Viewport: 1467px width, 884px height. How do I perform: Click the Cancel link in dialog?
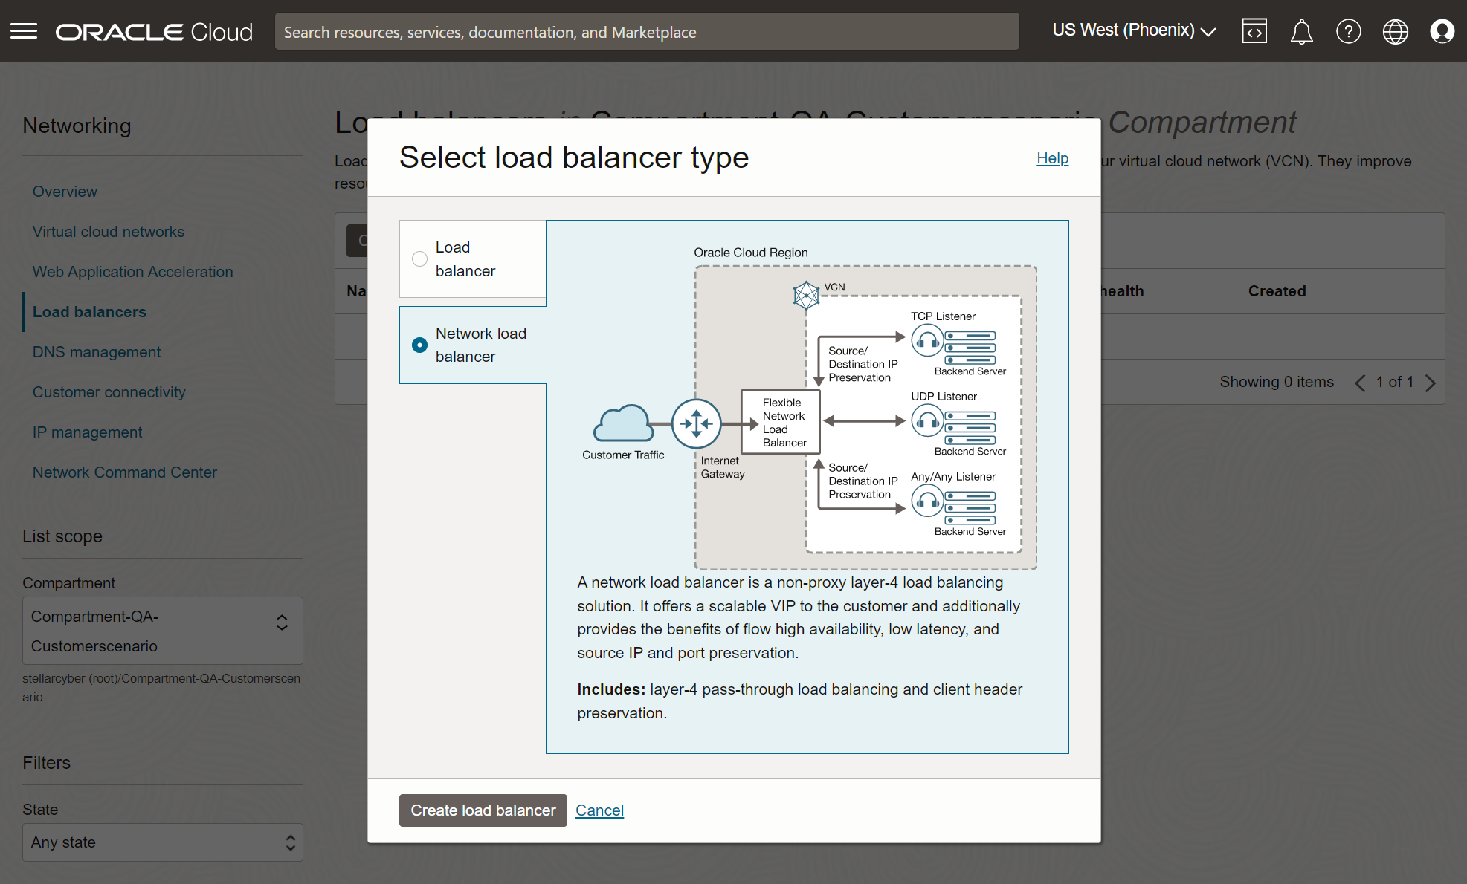tap(599, 810)
